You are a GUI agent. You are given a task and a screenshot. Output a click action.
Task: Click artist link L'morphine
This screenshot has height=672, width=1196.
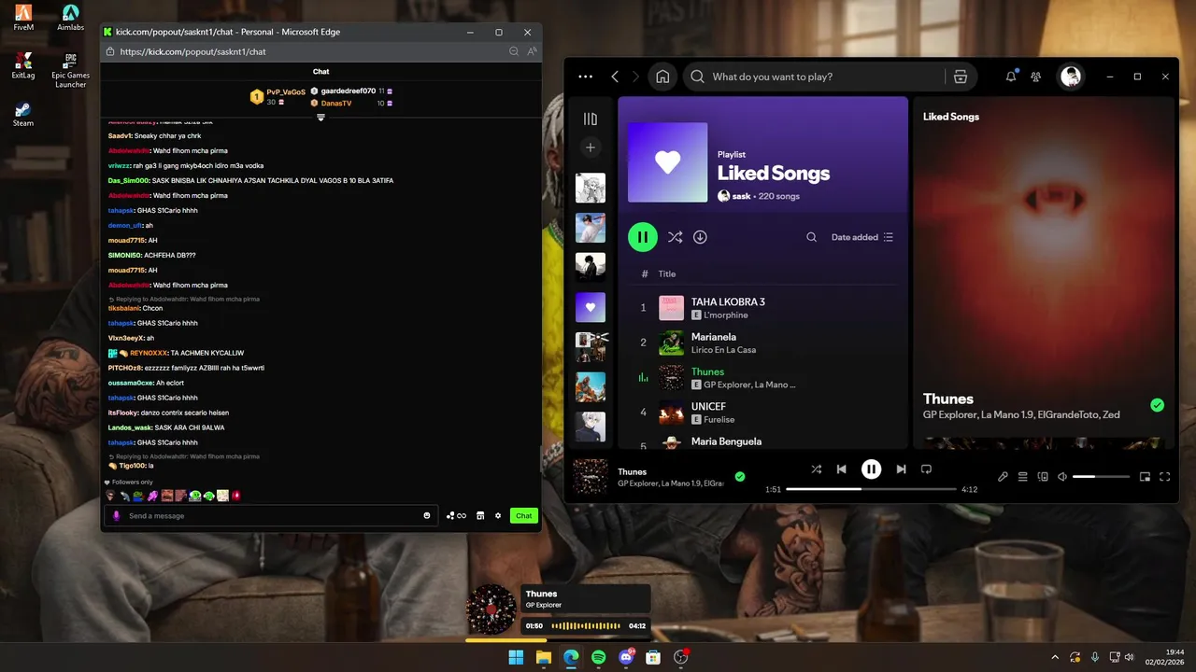click(726, 315)
